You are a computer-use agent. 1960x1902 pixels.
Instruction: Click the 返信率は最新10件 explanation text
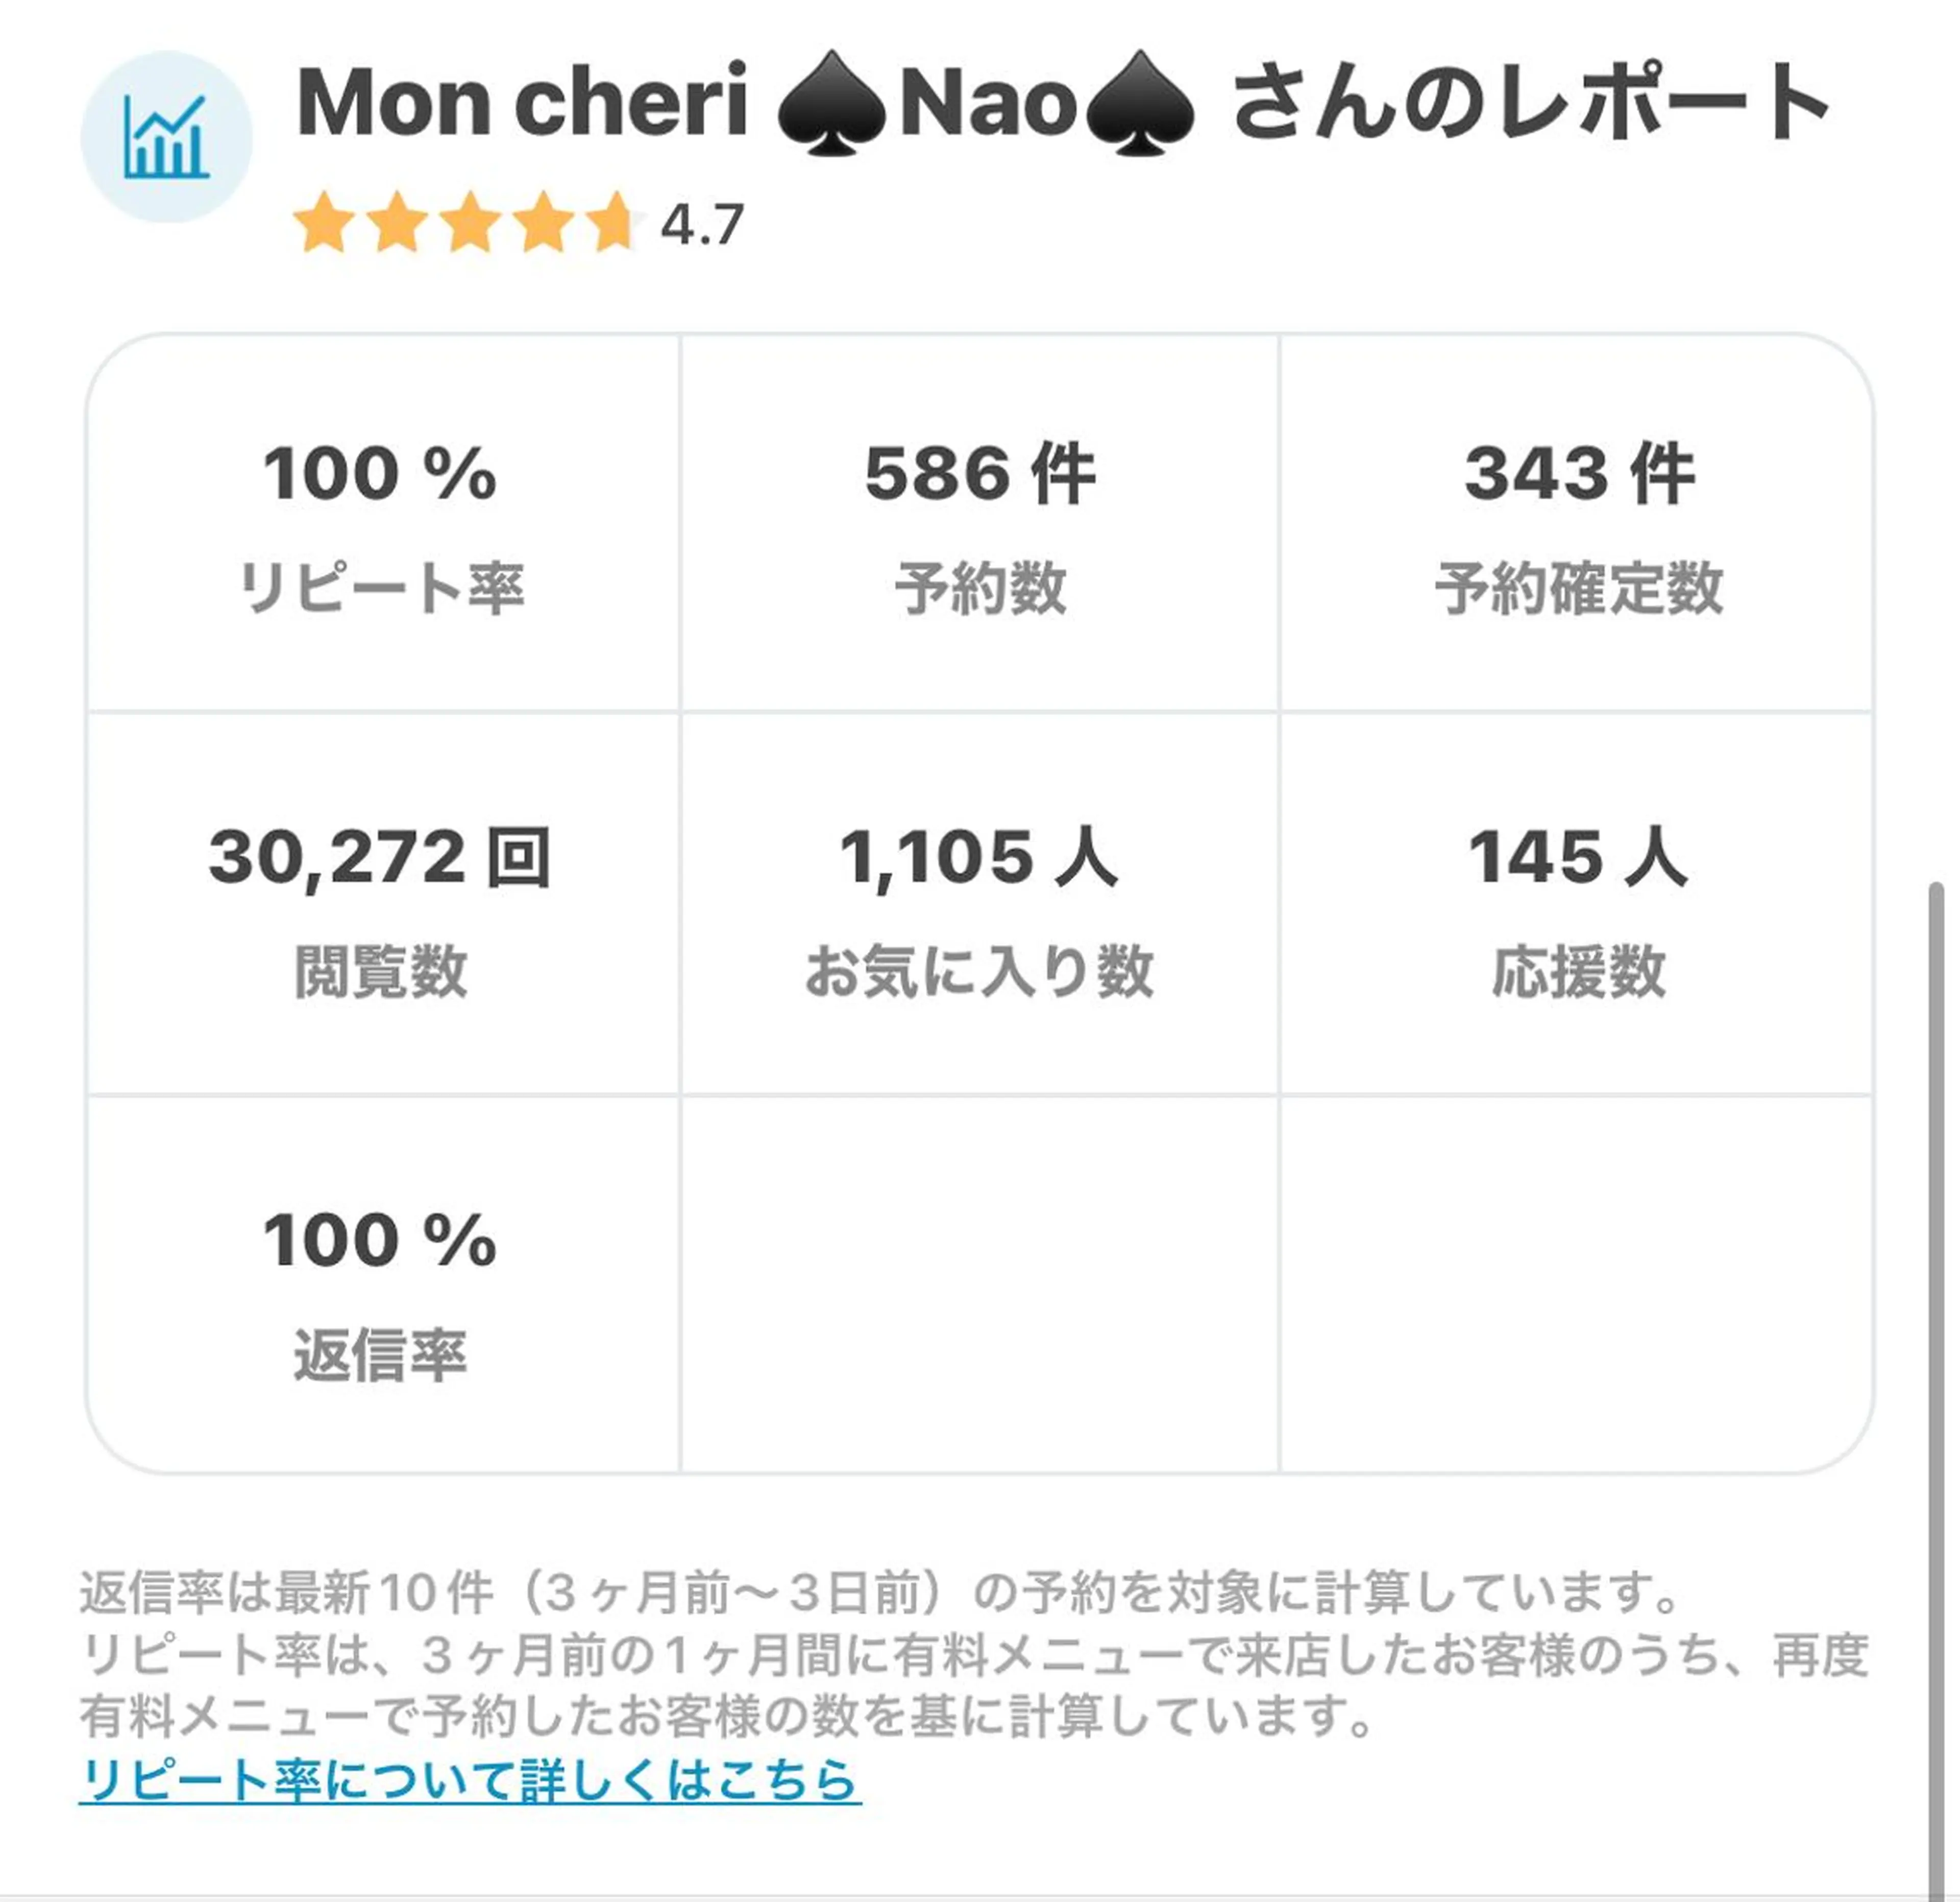tap(880, 1593)
